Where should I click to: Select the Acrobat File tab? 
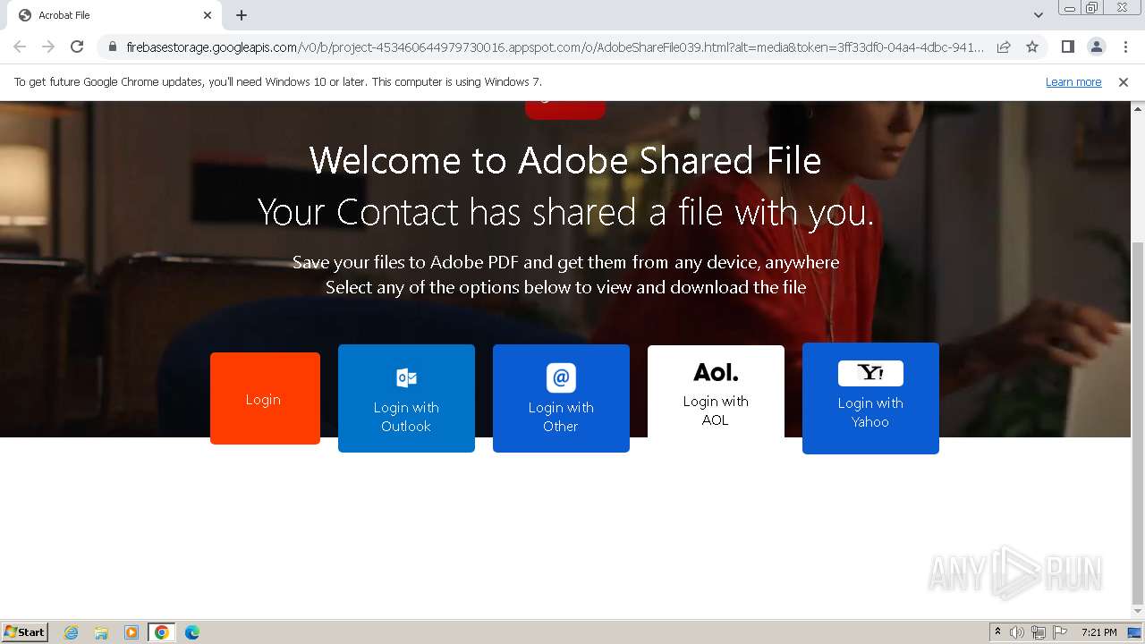coord(114,15)
